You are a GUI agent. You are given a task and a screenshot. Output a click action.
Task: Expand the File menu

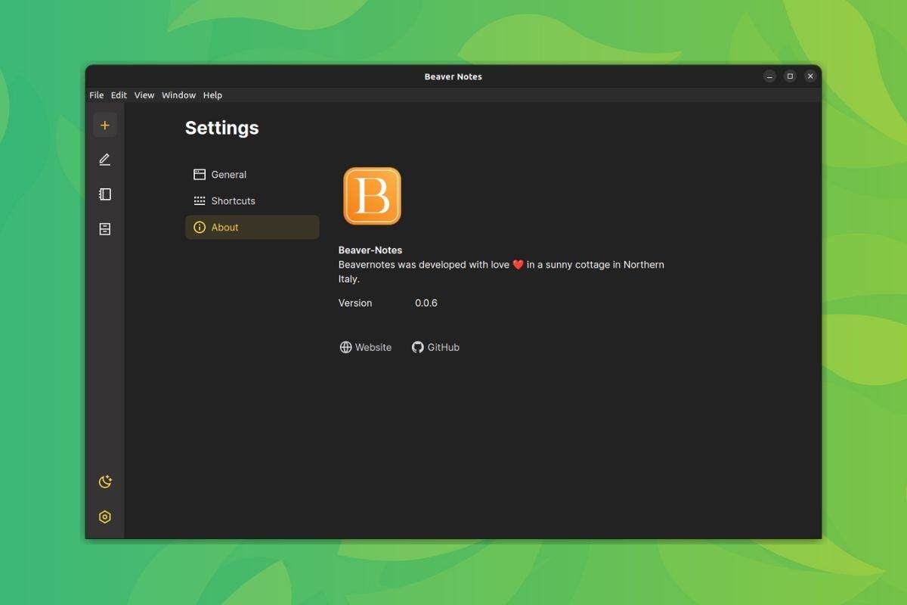pos(96,95)
